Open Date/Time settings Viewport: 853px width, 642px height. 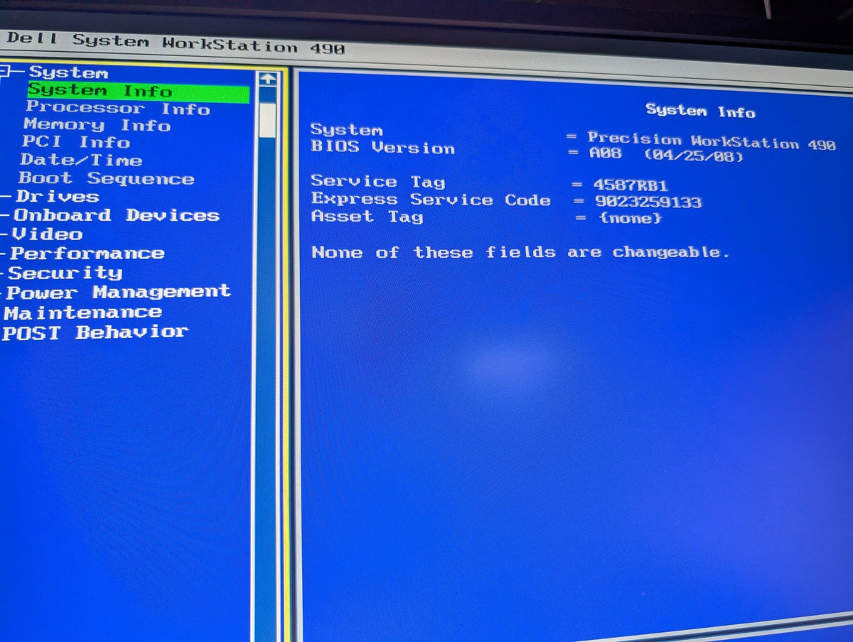pos(81,160)
